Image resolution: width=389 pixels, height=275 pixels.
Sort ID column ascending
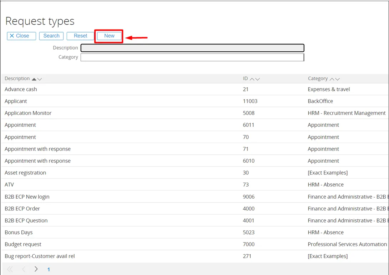click(252, 79)
